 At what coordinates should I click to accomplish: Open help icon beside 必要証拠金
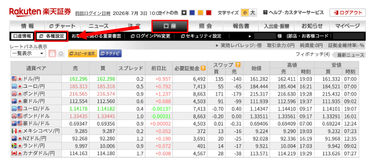tap(203, 68)
